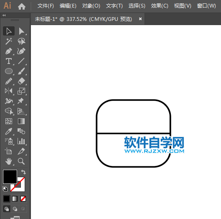Viewport: 221px width, 219px height.
Task: Open the 视图(V) menu
Action: [183, 6]
